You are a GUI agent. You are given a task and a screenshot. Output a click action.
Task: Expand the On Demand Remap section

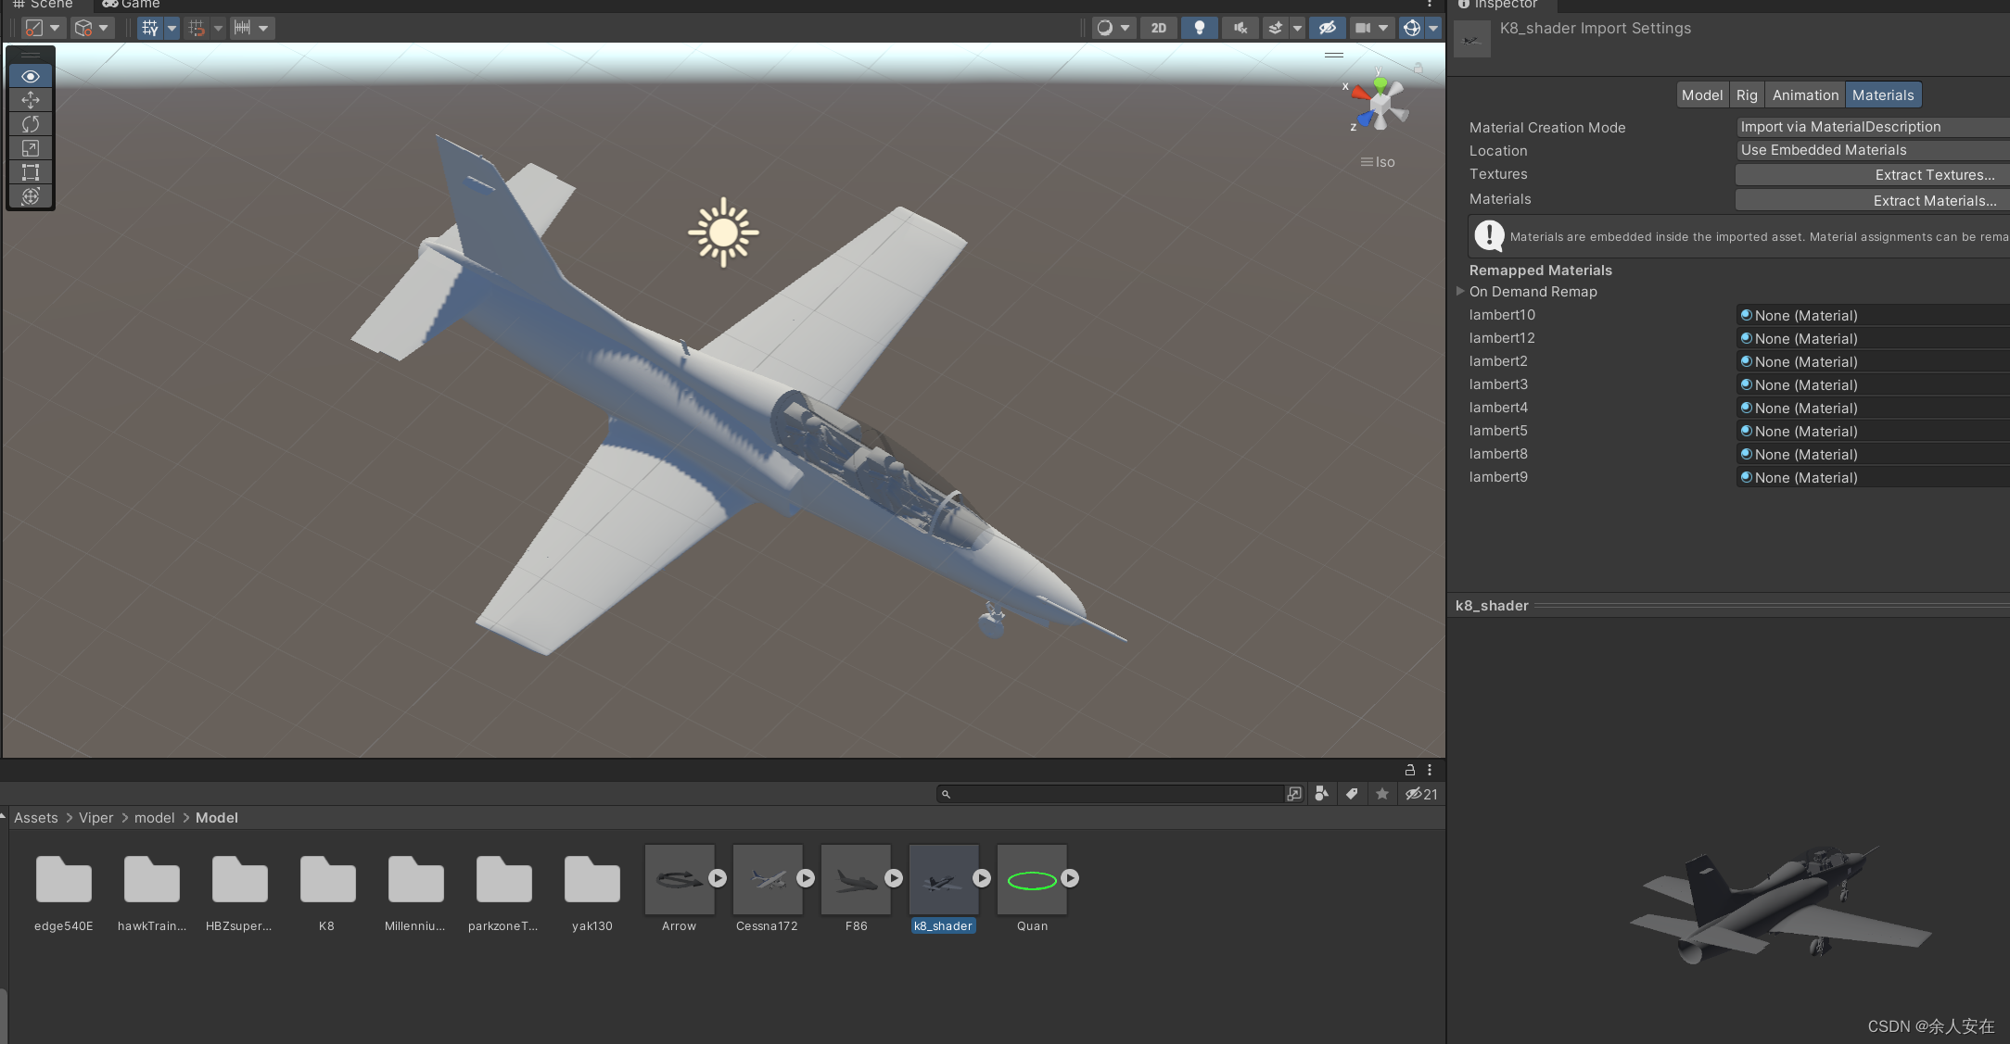[x=1461, y=291]
